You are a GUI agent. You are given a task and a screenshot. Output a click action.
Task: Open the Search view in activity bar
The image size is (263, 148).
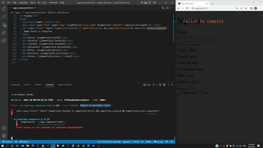pos(4,16)
